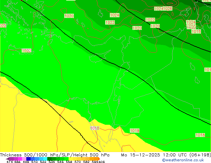Pick the dark blue swatch in the legend
The width and height of the screenshot is (211, 163).
[x=28, y=159]
